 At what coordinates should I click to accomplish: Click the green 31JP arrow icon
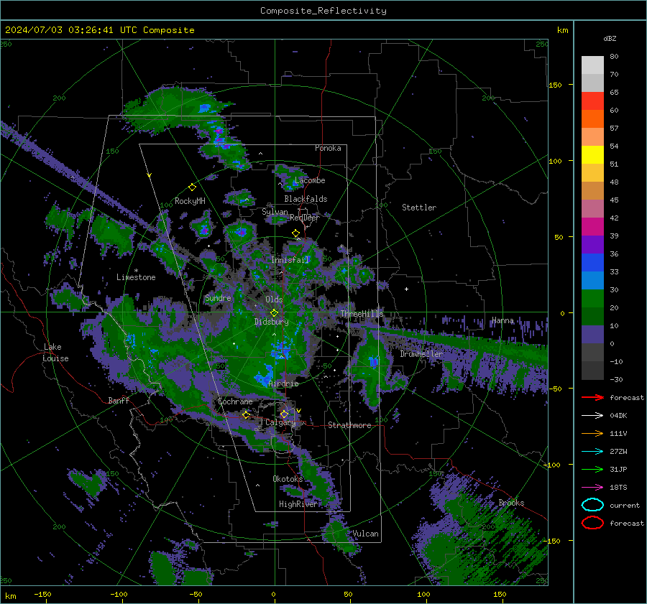coord(592,469)
